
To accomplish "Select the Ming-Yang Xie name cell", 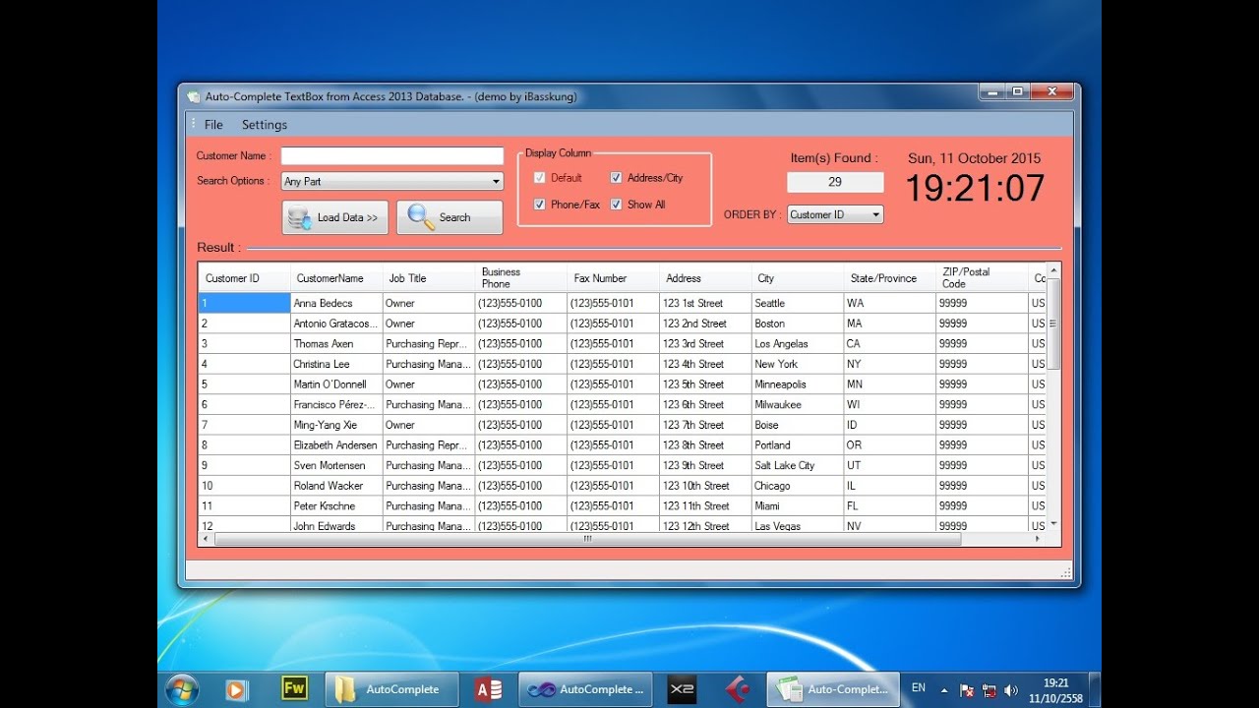I will (336, 425).
